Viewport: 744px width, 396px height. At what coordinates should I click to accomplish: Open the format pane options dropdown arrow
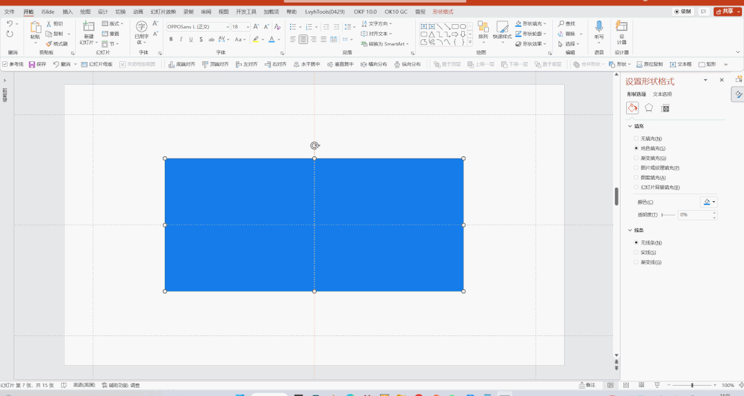click(705, 80)
